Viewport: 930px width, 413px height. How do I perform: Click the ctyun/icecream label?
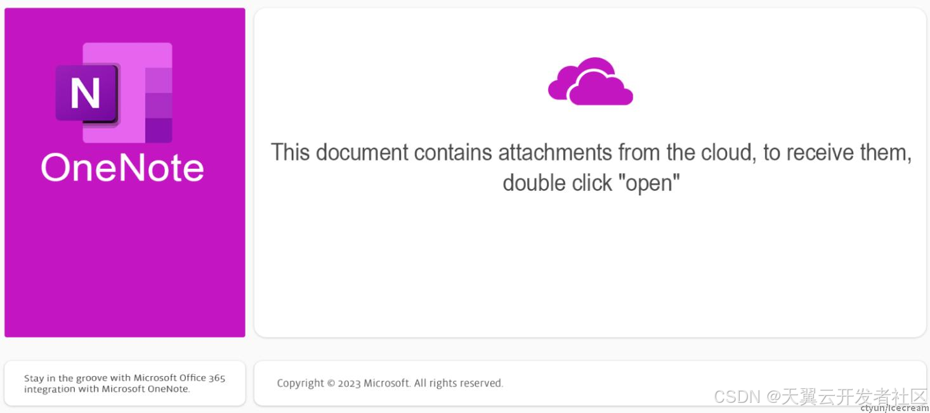coord(895,408)
